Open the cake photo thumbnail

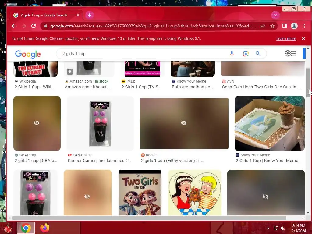click(x=269, y=123)
